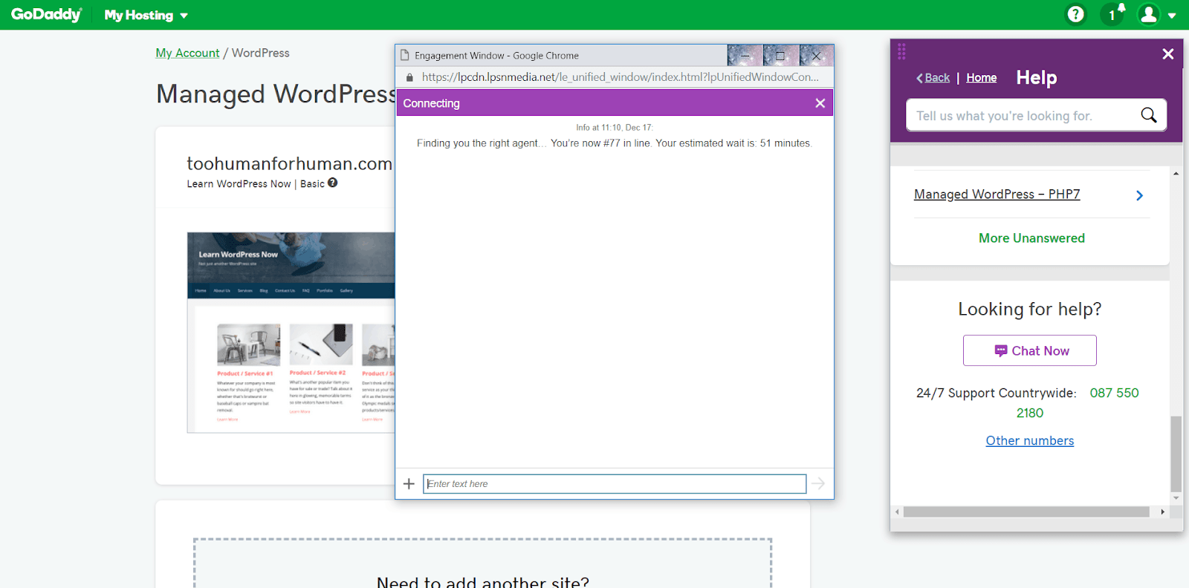The image size is (1189, 588).
Task: Minimize the Engagement Window
Action: (x=745, y=56)
